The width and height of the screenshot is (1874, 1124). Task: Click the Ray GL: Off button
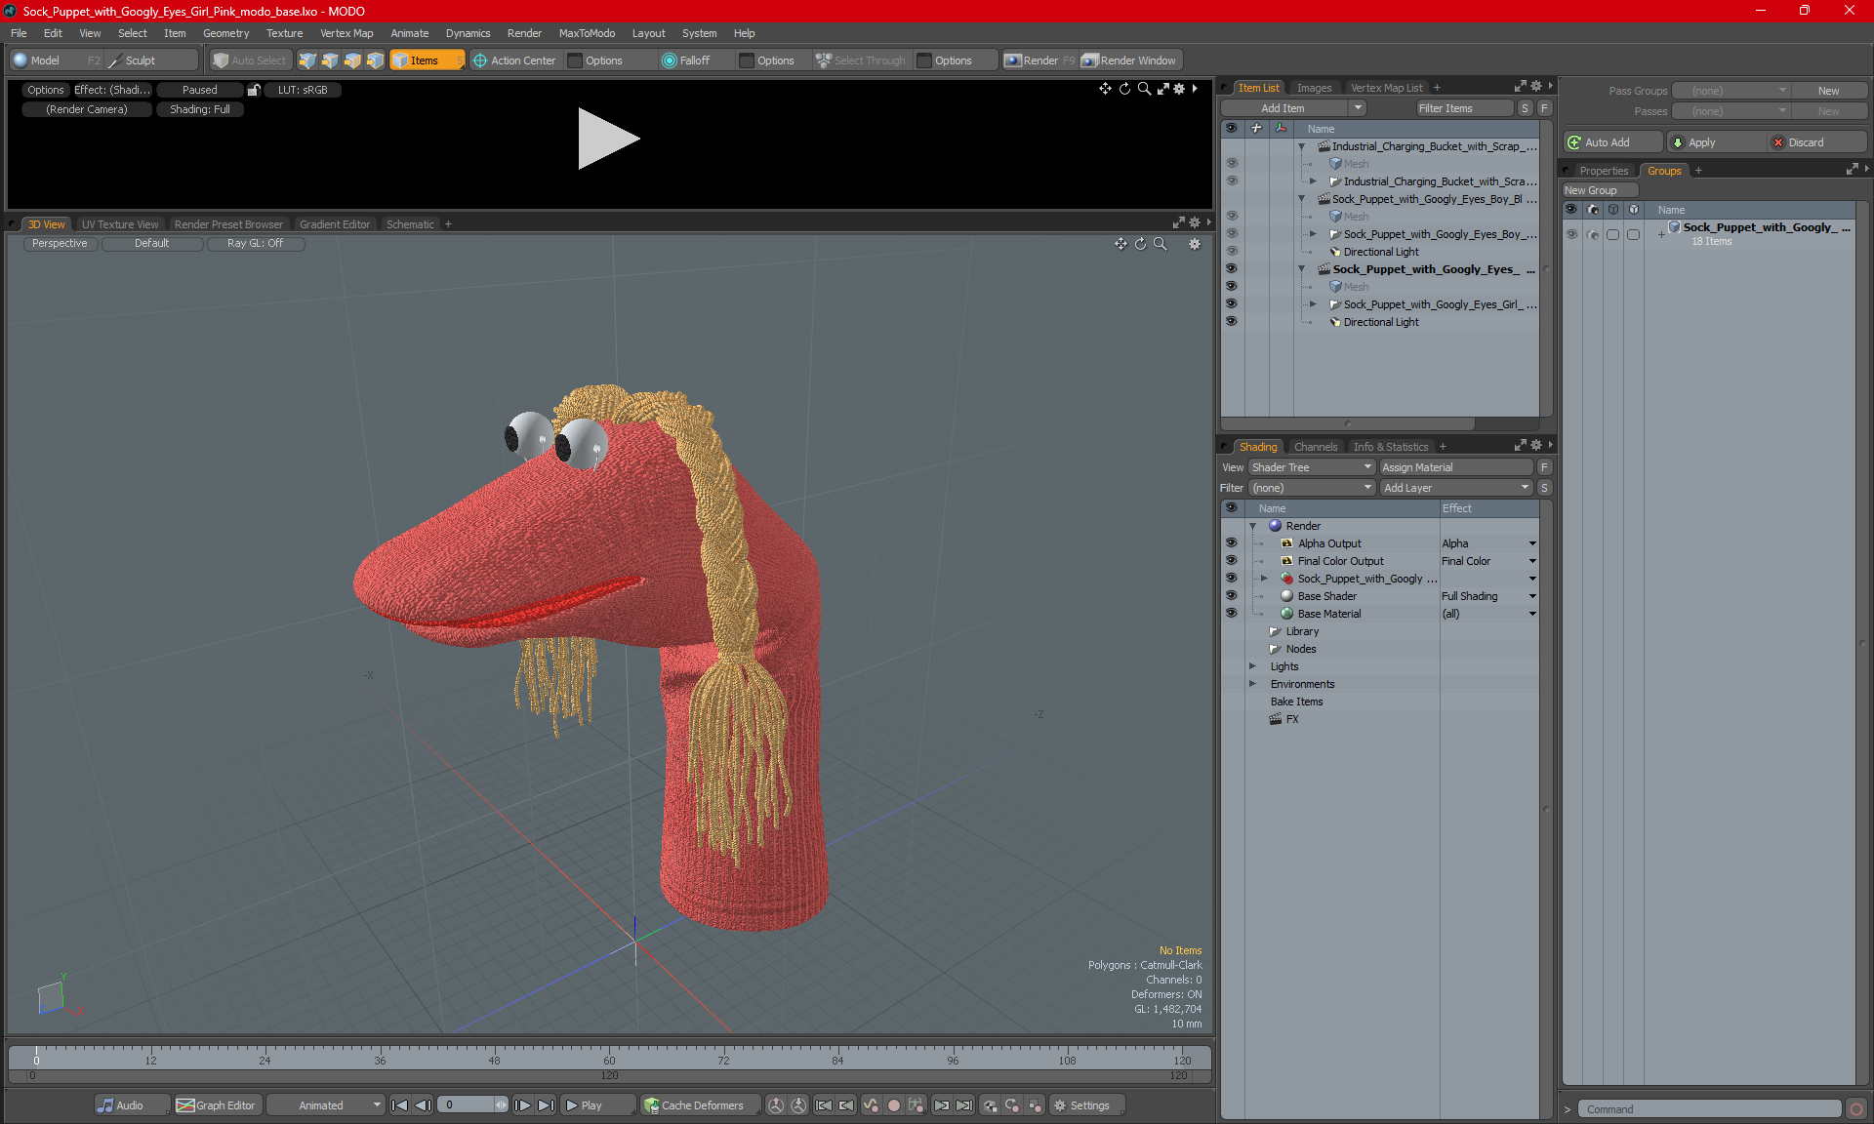256,244
